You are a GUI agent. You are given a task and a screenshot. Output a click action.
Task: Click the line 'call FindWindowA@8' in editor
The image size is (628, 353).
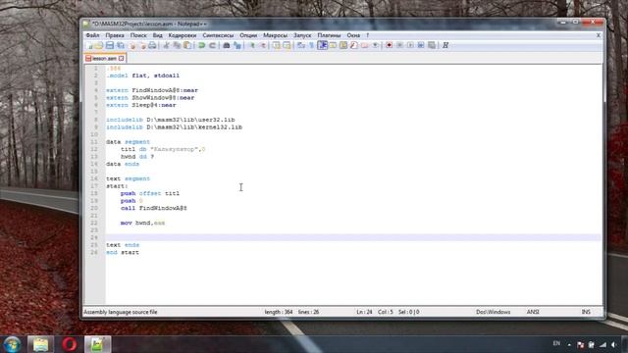[x=154, y=208]
